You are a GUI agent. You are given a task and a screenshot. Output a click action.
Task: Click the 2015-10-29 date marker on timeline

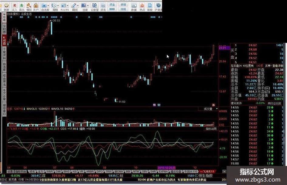click(x=166, y=168)
